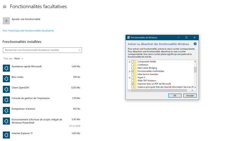Click the horizontal scroll left arrow
Viewport: 228px width, 141px height.
click(129, 90)
